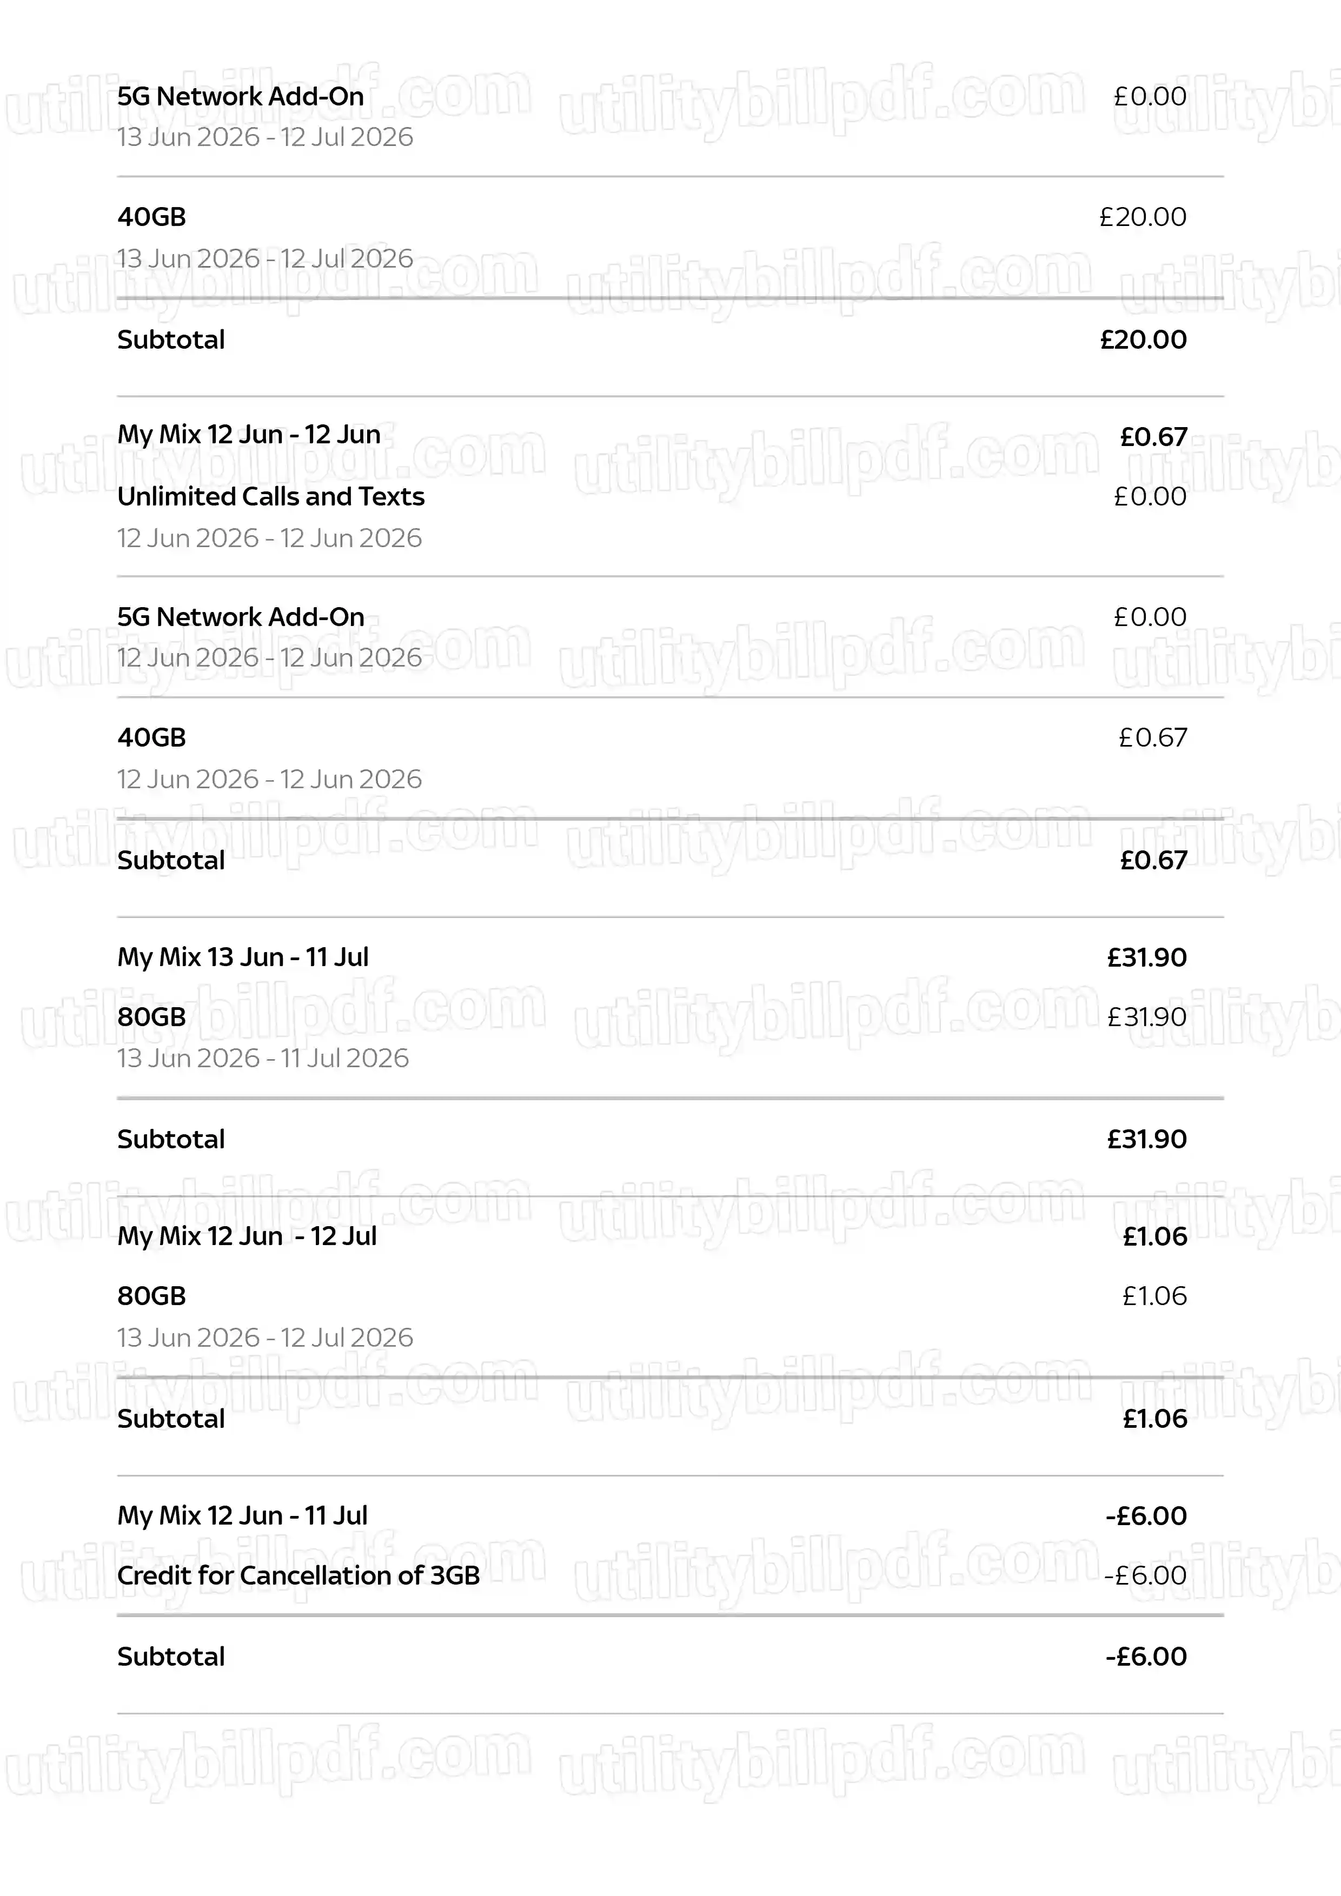Select the Unlimited Calls and Texts line
The image size is (1341, 1896).
coord(271,496)
